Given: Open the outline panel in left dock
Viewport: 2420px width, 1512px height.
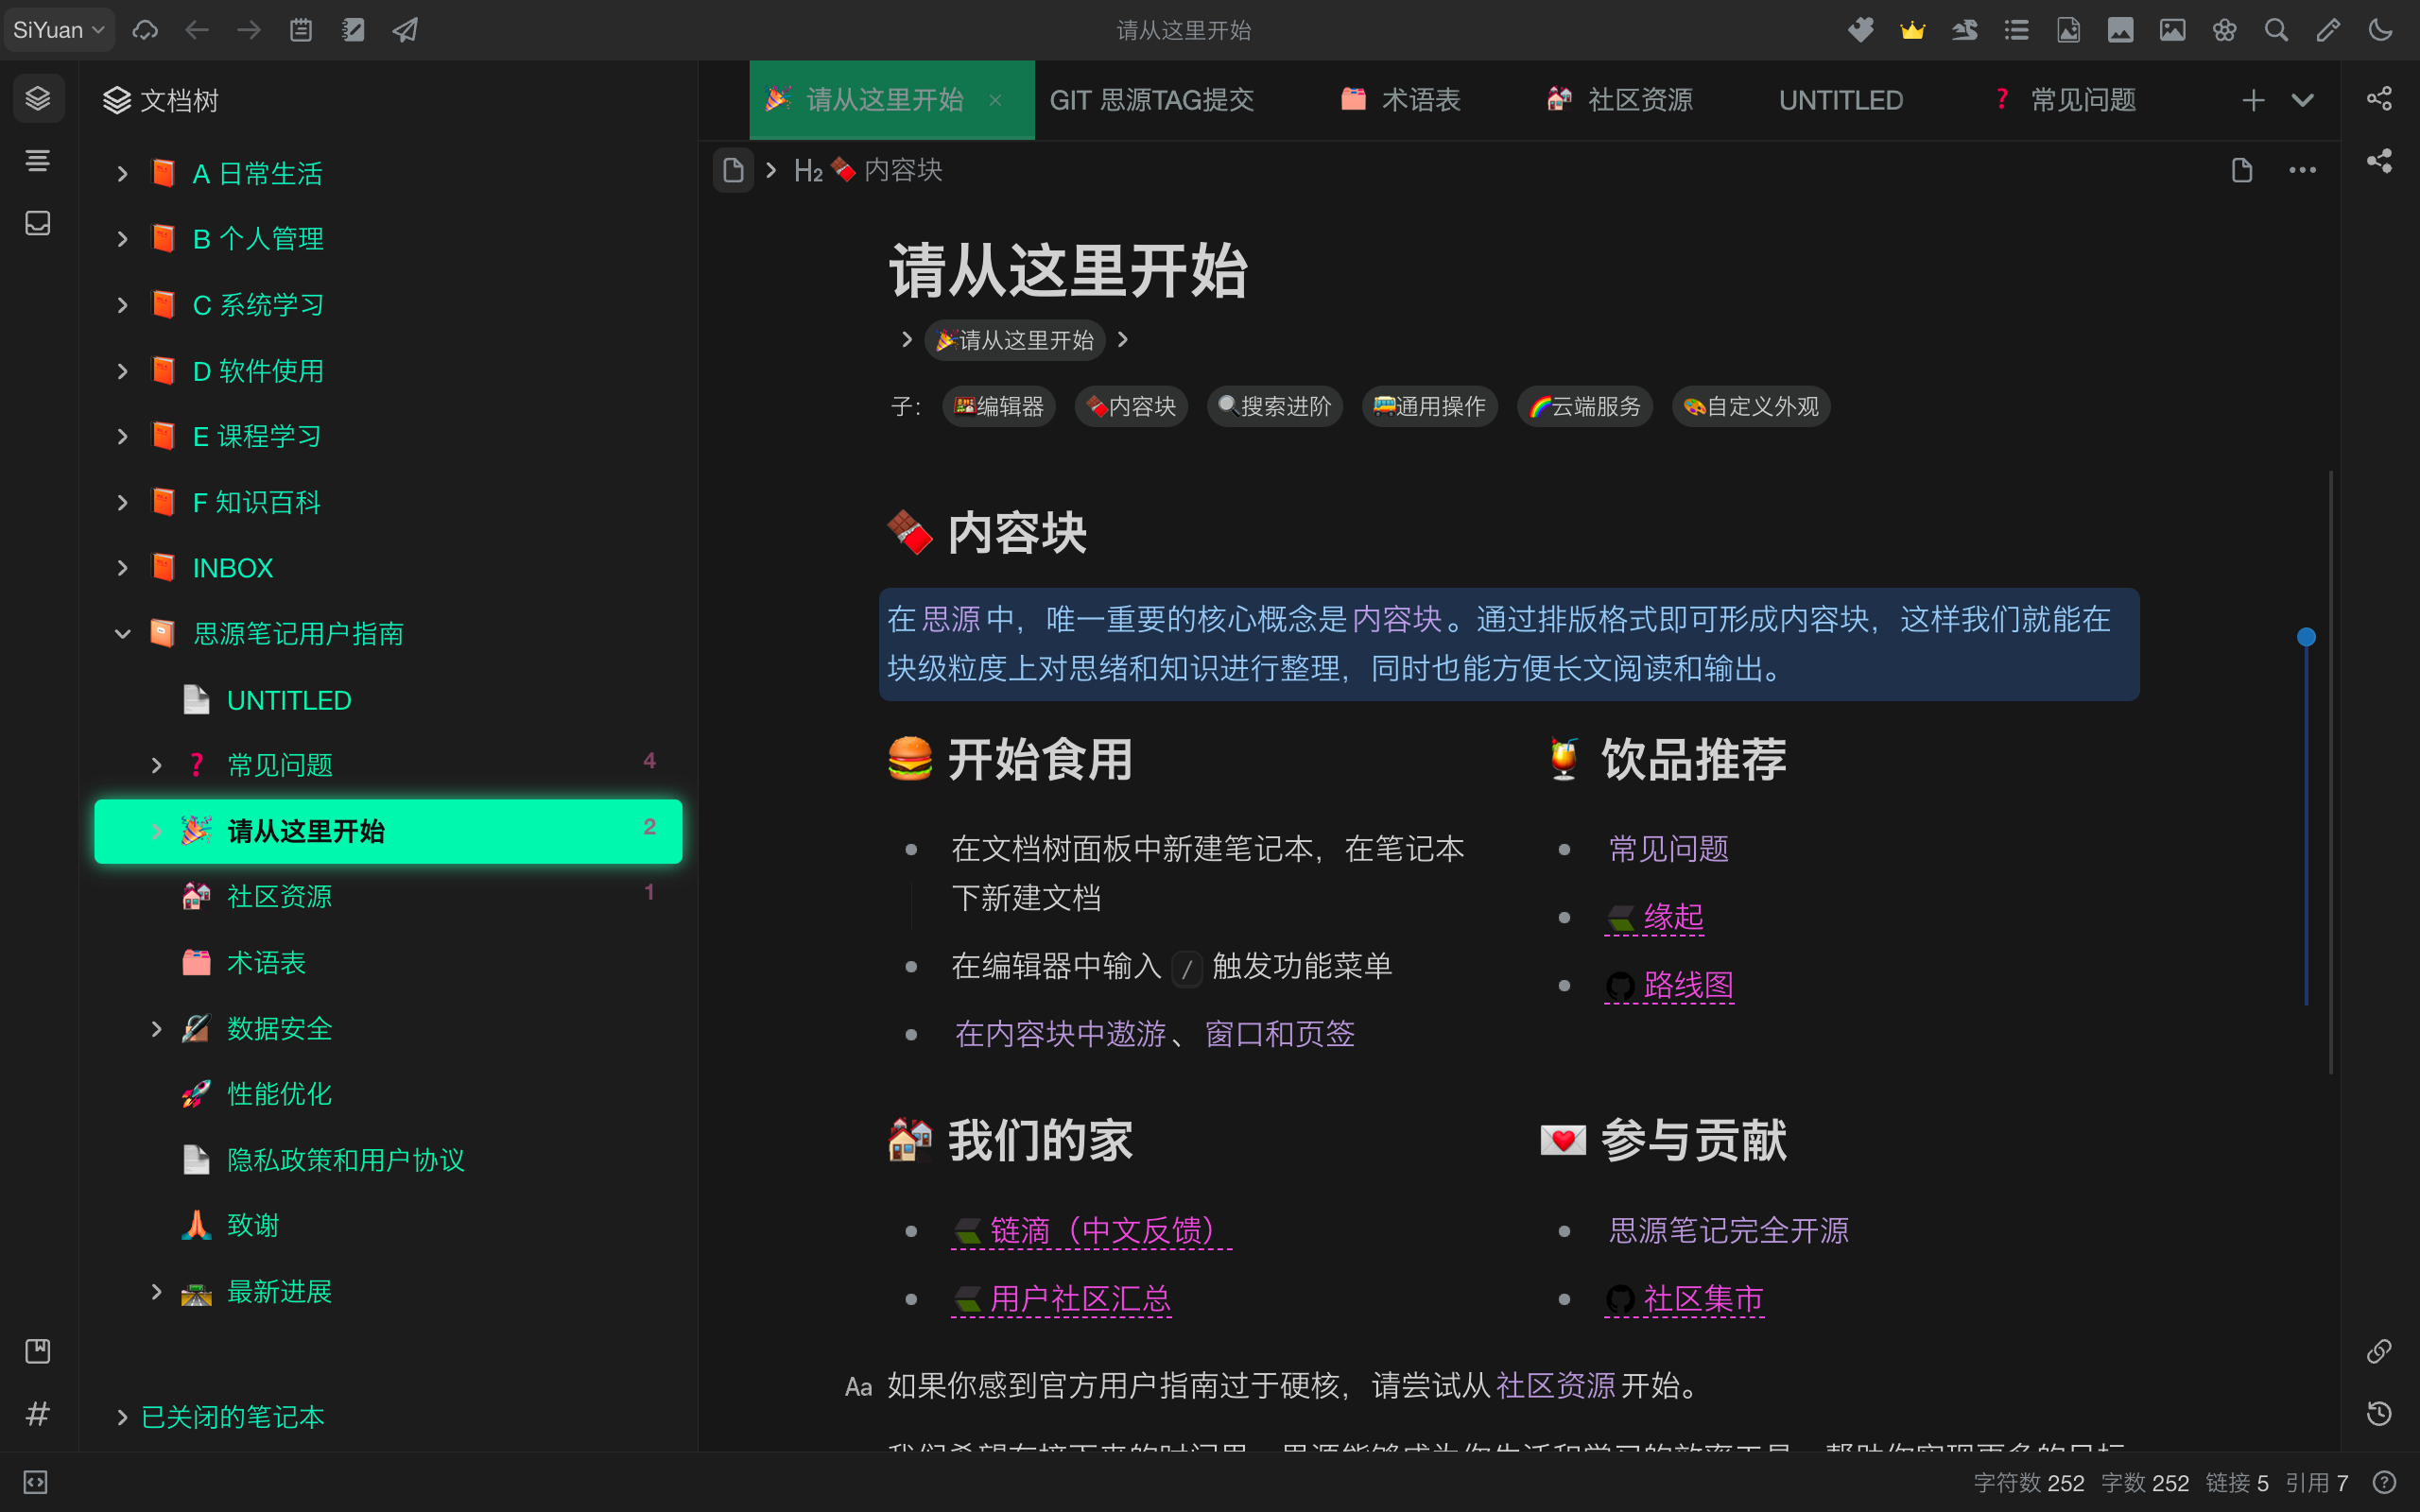Looking at the screenshot, I should tap(38, 161).
